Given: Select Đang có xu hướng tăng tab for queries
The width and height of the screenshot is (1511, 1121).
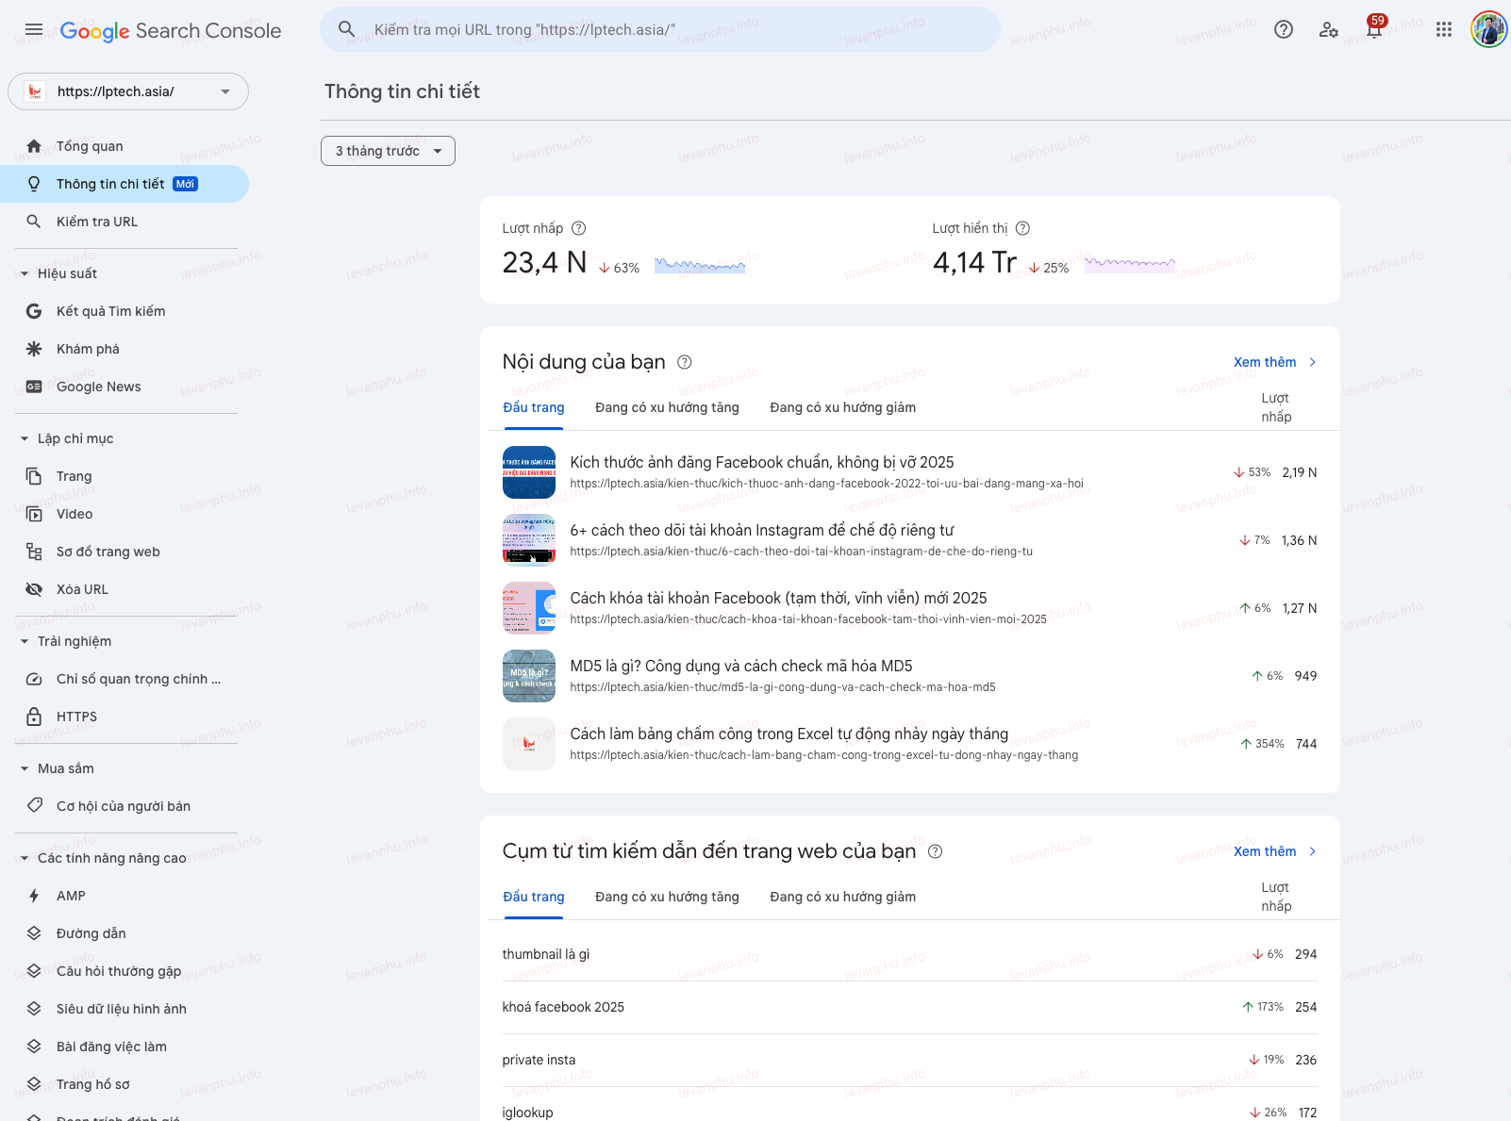Looking at the screenshot, I should [667, 897].
